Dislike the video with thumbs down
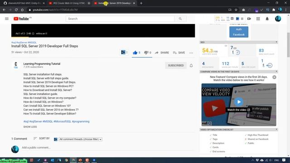 [x=147, y=53]
